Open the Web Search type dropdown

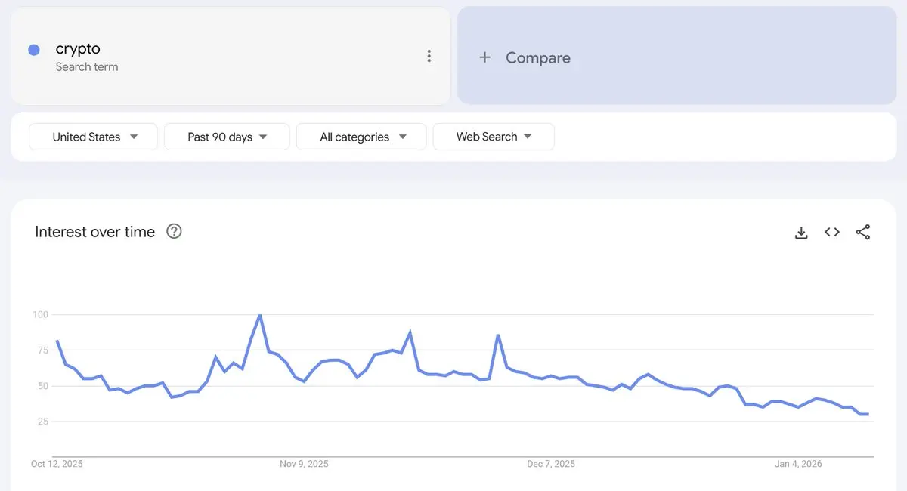coord(494,137)
